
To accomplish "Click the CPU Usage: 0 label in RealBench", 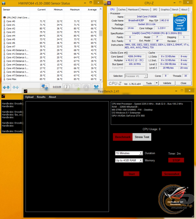I will (151, 129).
